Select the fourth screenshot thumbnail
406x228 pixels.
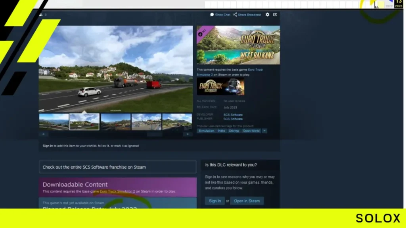[146, 122]
